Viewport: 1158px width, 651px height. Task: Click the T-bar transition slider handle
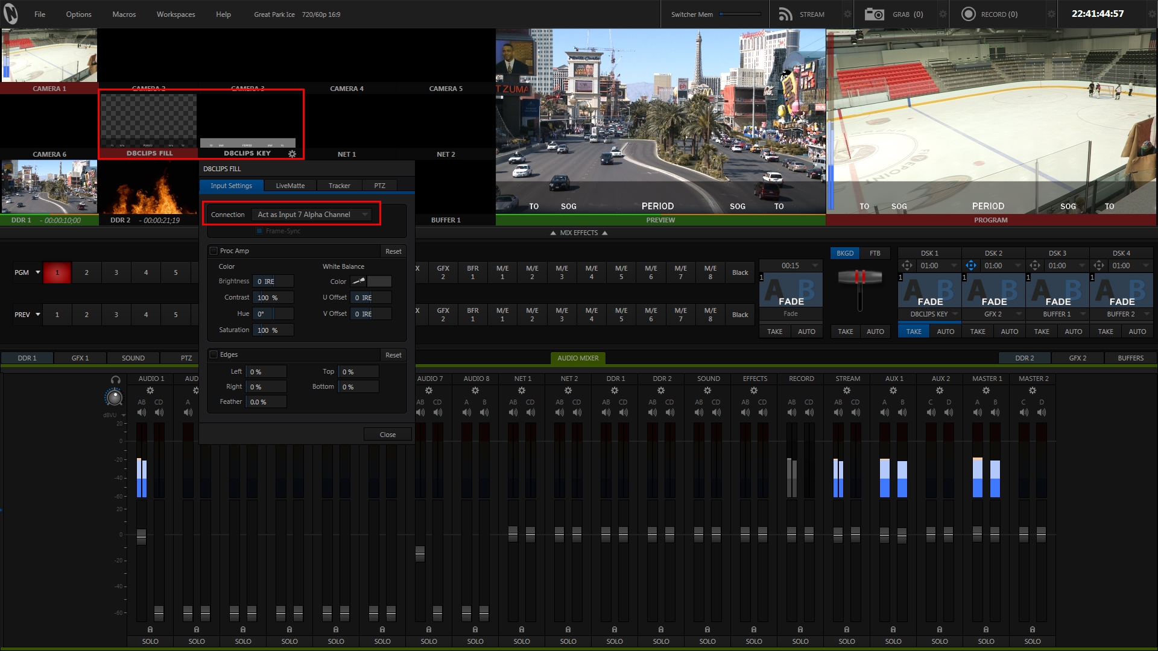[859, 277]
